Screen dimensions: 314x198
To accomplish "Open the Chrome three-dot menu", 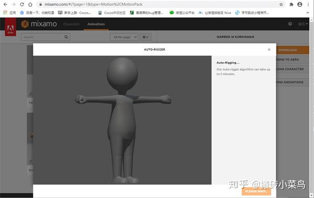I will 308,4.
